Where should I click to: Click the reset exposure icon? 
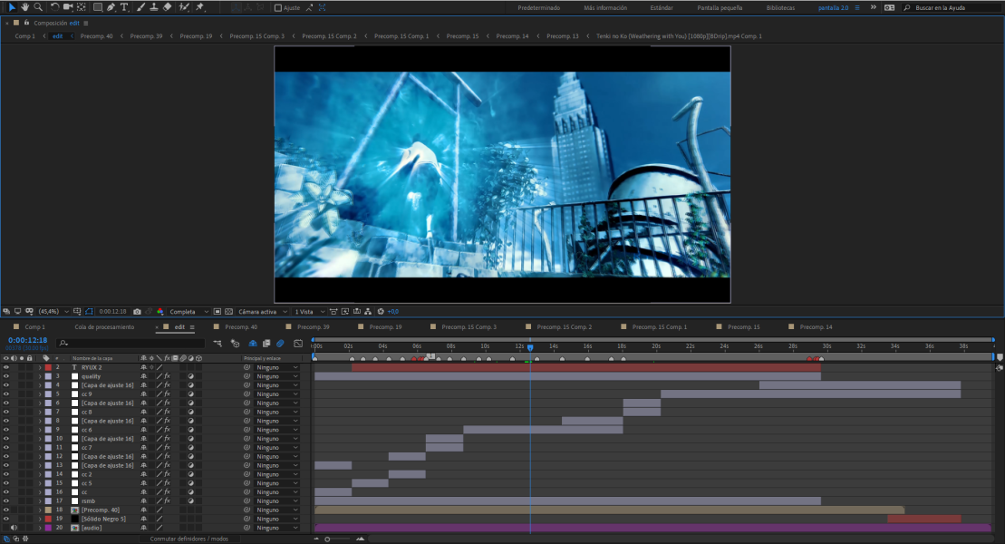point(381,312)
